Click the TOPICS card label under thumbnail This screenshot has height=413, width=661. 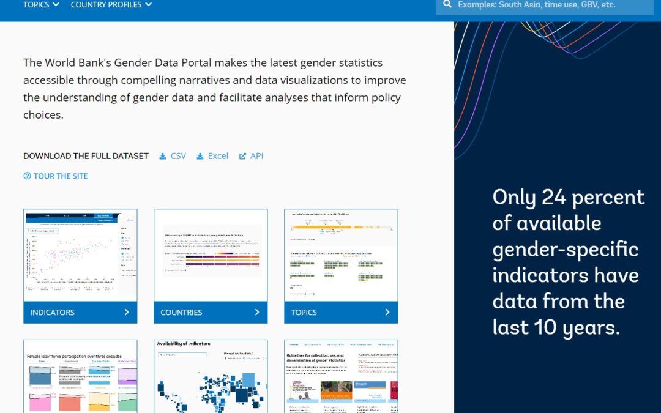pyautogui.click(x=304, y=312)
